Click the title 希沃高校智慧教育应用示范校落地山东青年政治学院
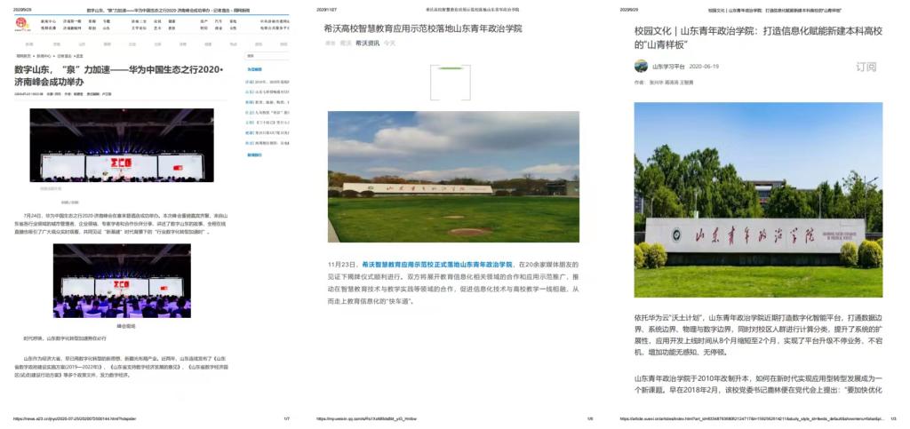 (x=423, y=28)
